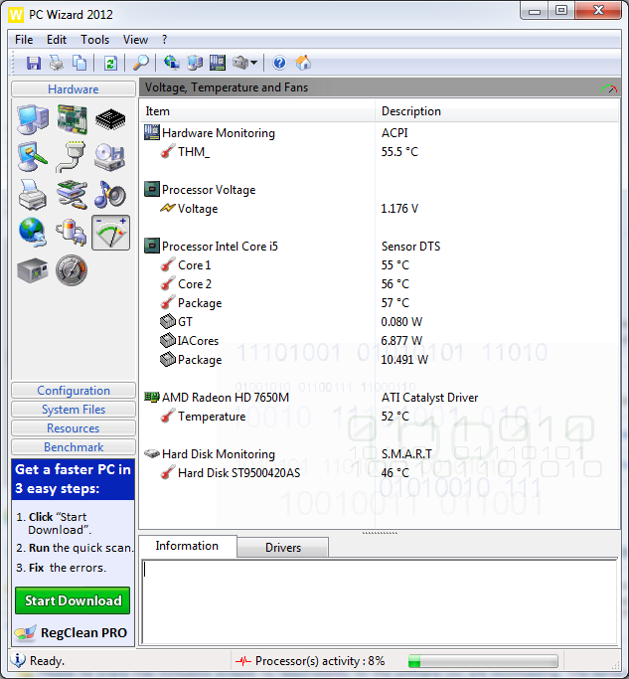
Task: Click the green Start Download button
Action: 73,600
